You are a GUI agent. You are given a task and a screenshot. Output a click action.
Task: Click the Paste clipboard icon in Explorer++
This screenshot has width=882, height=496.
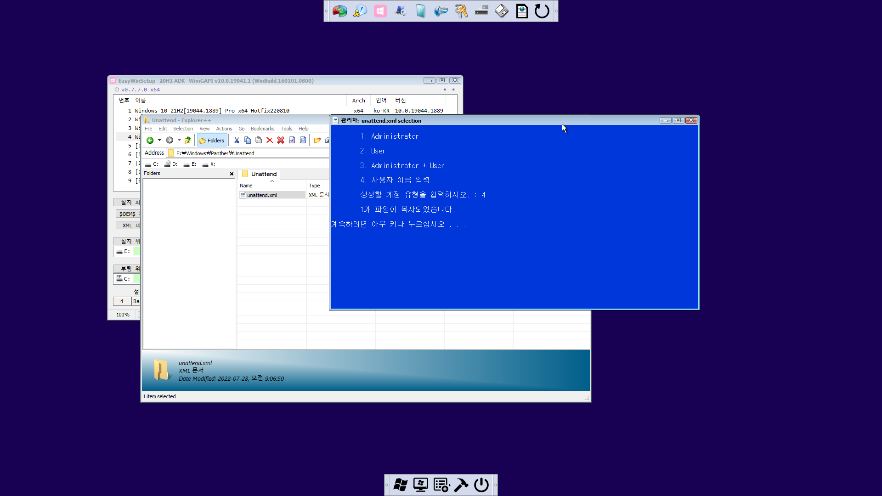click(x=259, y=141)
